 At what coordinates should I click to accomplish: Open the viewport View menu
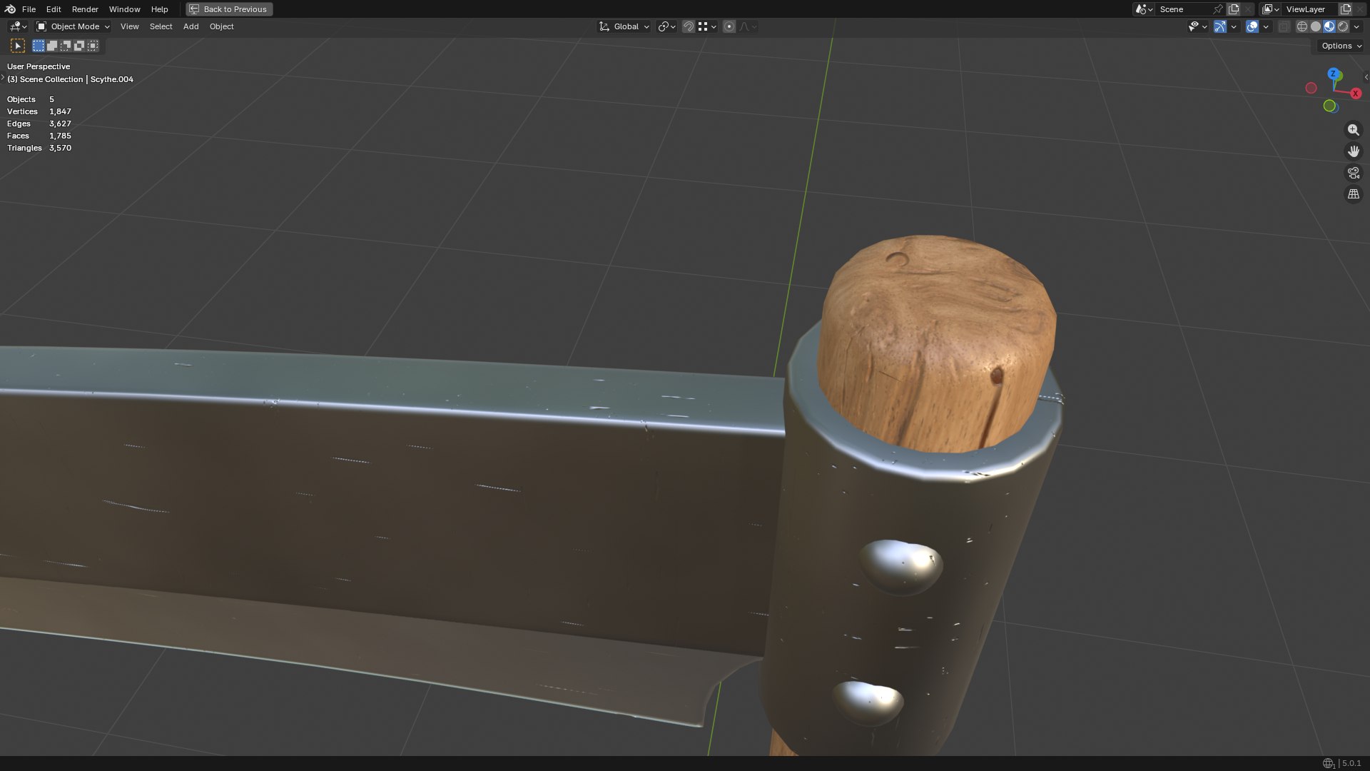click(129, 26)
